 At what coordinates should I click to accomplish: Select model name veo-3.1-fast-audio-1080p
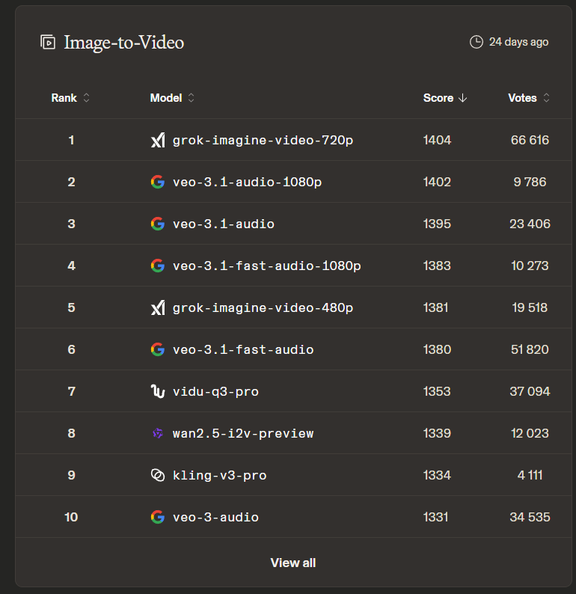266,266
